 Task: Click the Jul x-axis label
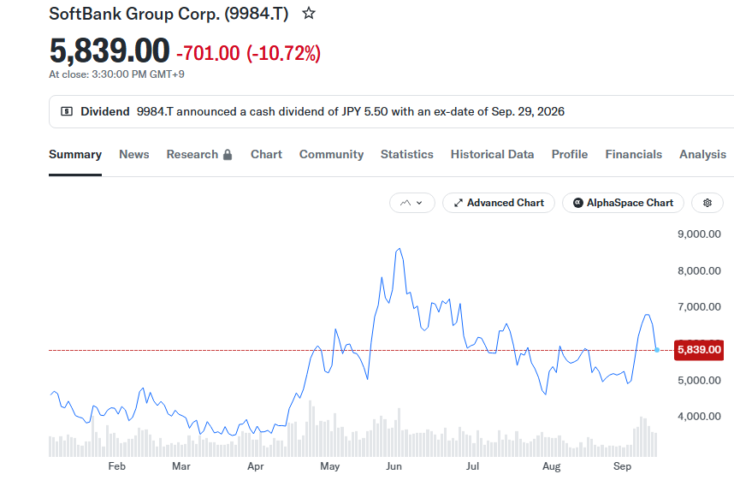(472, 466)
